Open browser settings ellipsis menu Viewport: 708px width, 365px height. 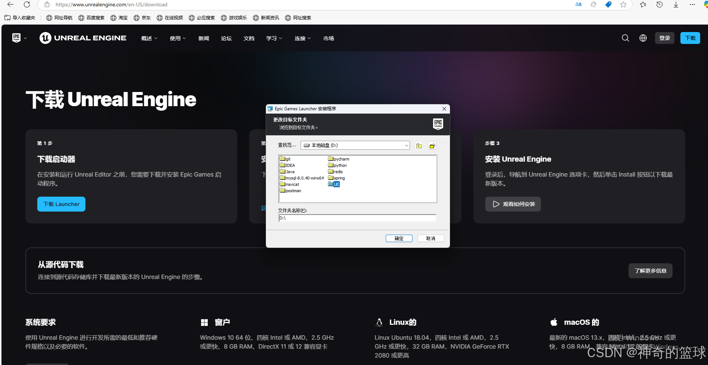pyautogui.click(x=692, y=4)
